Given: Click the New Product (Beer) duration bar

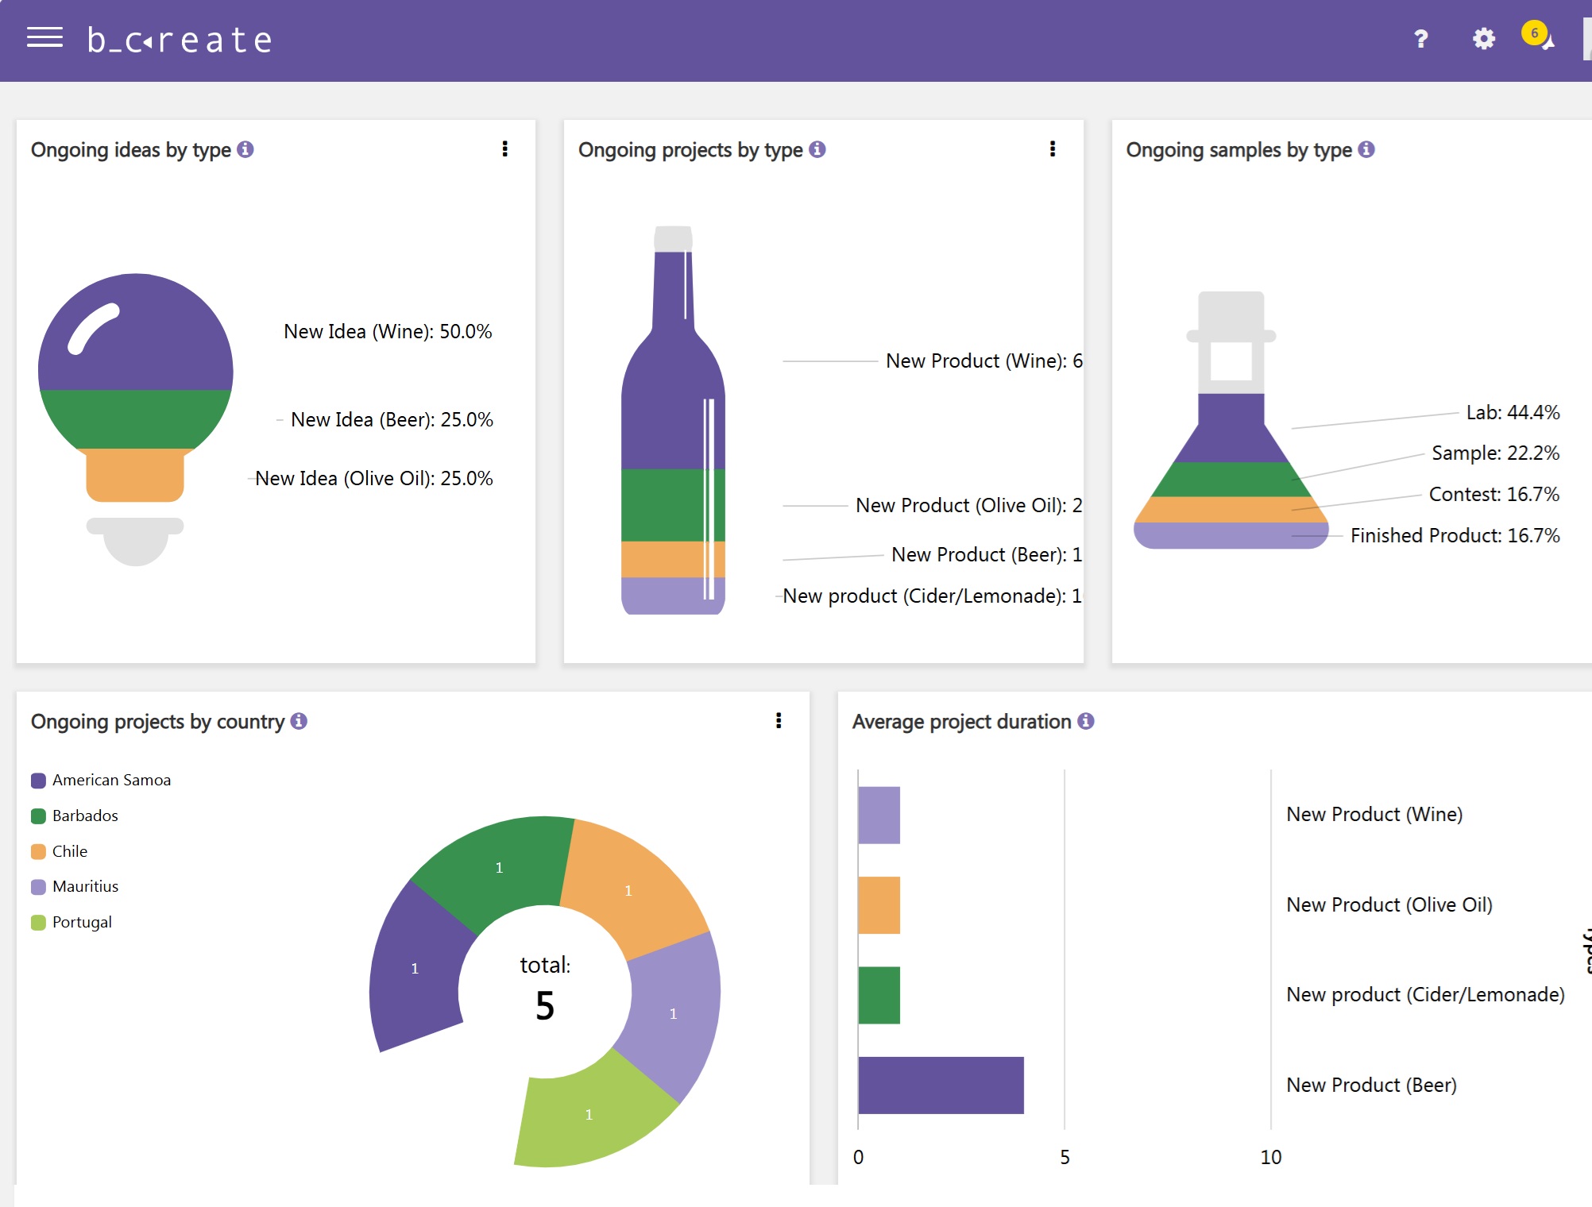Looking at the screenshot, I should pyautogui.click(x=941, y=1085).
